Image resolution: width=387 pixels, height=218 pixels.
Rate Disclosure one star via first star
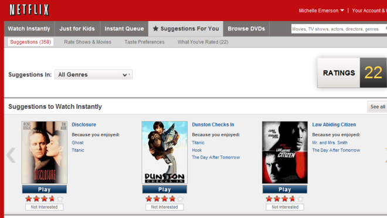click(29, 199)
